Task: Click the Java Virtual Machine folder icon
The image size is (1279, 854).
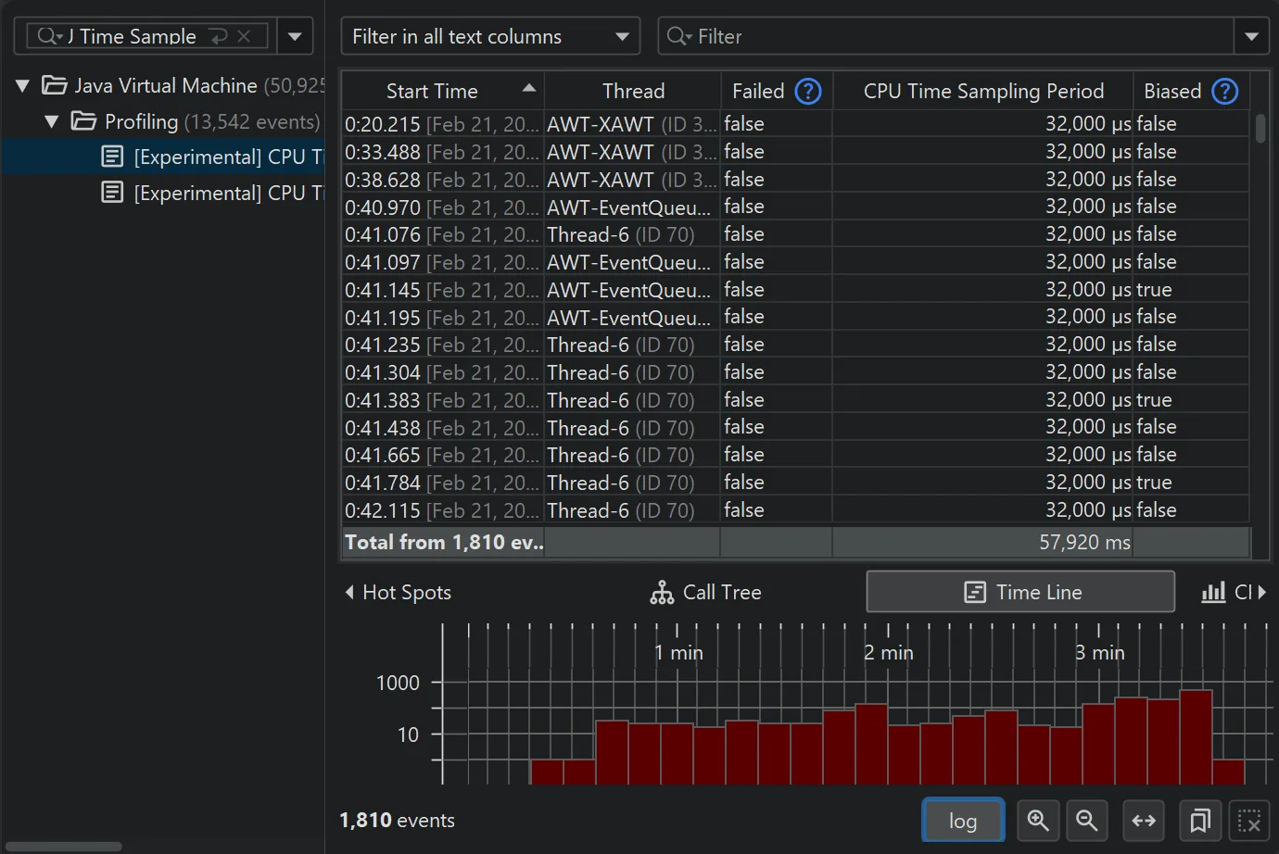Action: click(x=55, y=85)
